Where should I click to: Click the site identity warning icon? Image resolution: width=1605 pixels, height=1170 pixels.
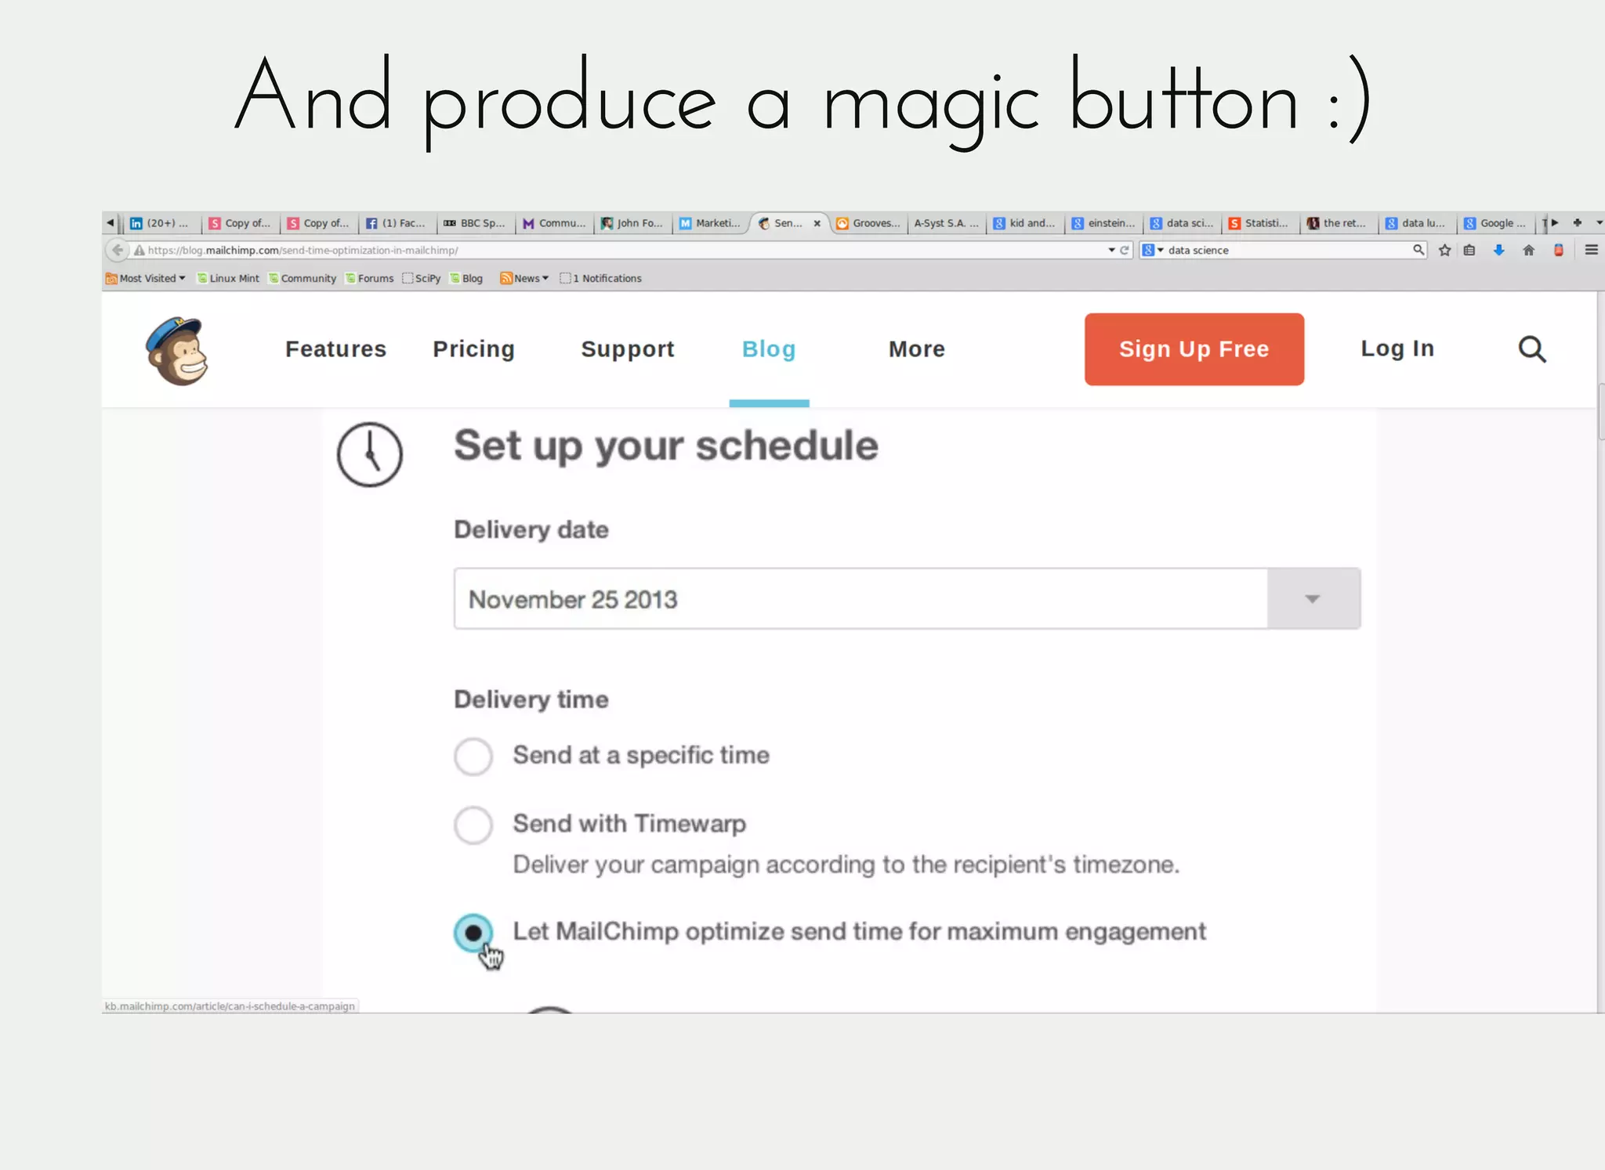tap(139, 250)
